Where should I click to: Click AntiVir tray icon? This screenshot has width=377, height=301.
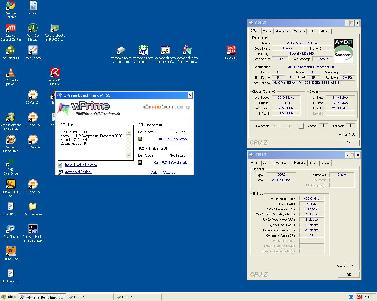(359, 297)
